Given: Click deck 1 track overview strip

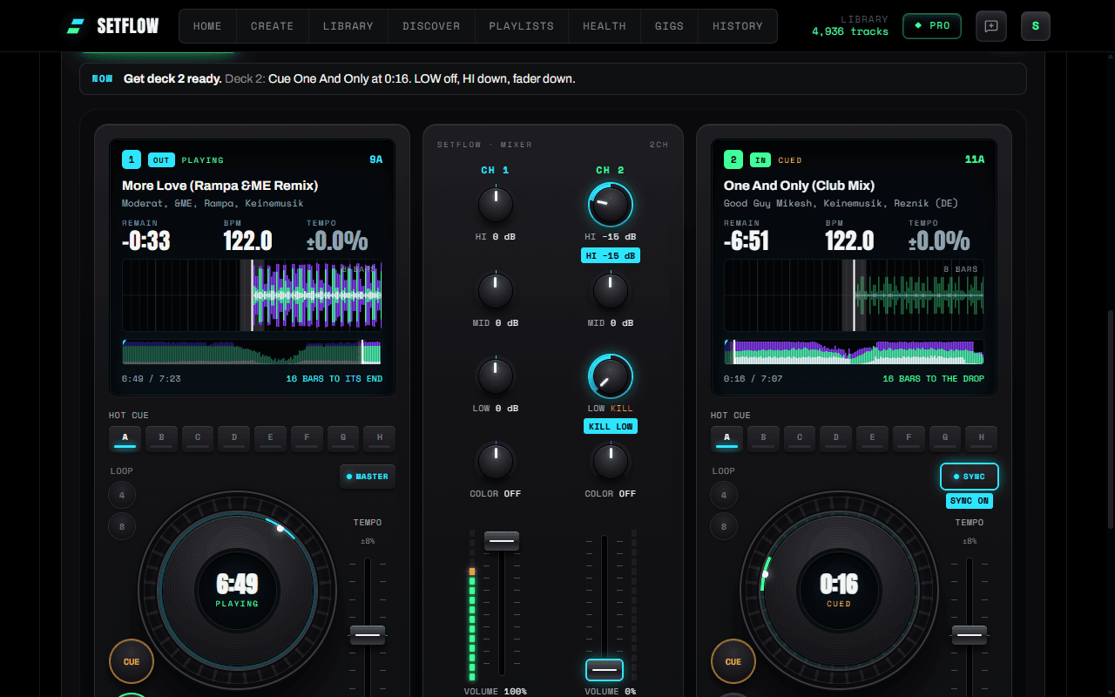Looking at the screenshot, I should pos(252,352).
